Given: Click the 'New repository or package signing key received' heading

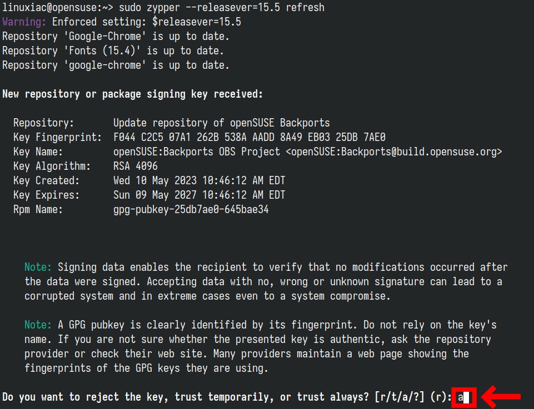Looking at the screenshot, I should (132, 94).
